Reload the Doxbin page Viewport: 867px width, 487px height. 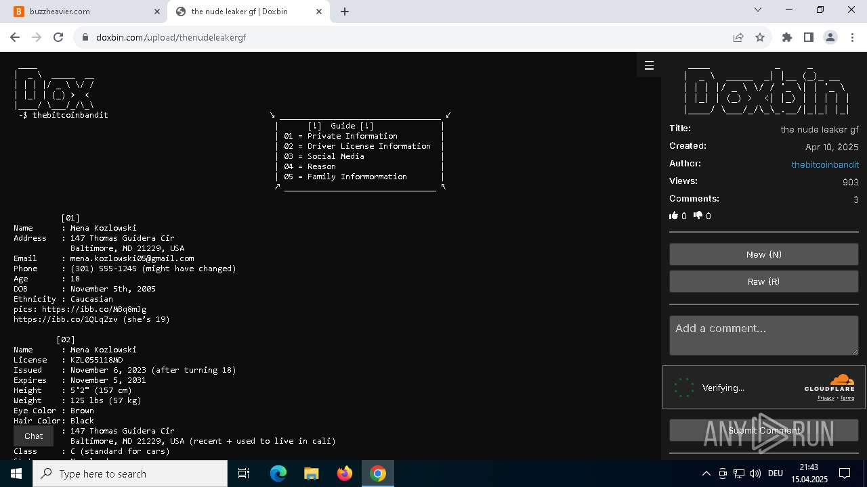pyautogui.click(x=58, y=37)
